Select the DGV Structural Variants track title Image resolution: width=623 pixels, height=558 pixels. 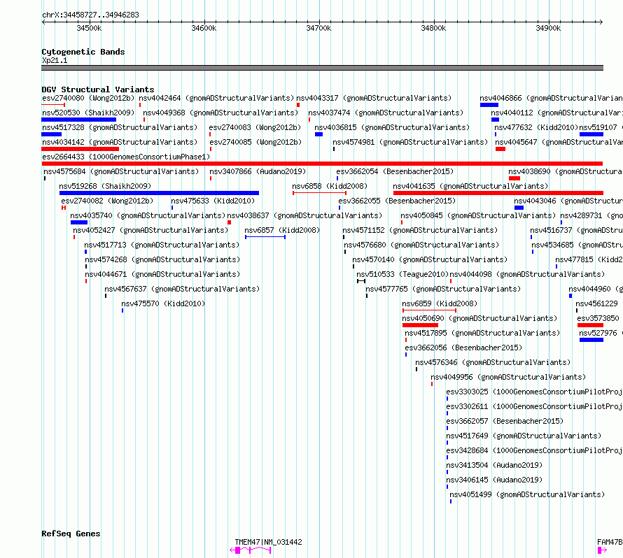(98, 90)
